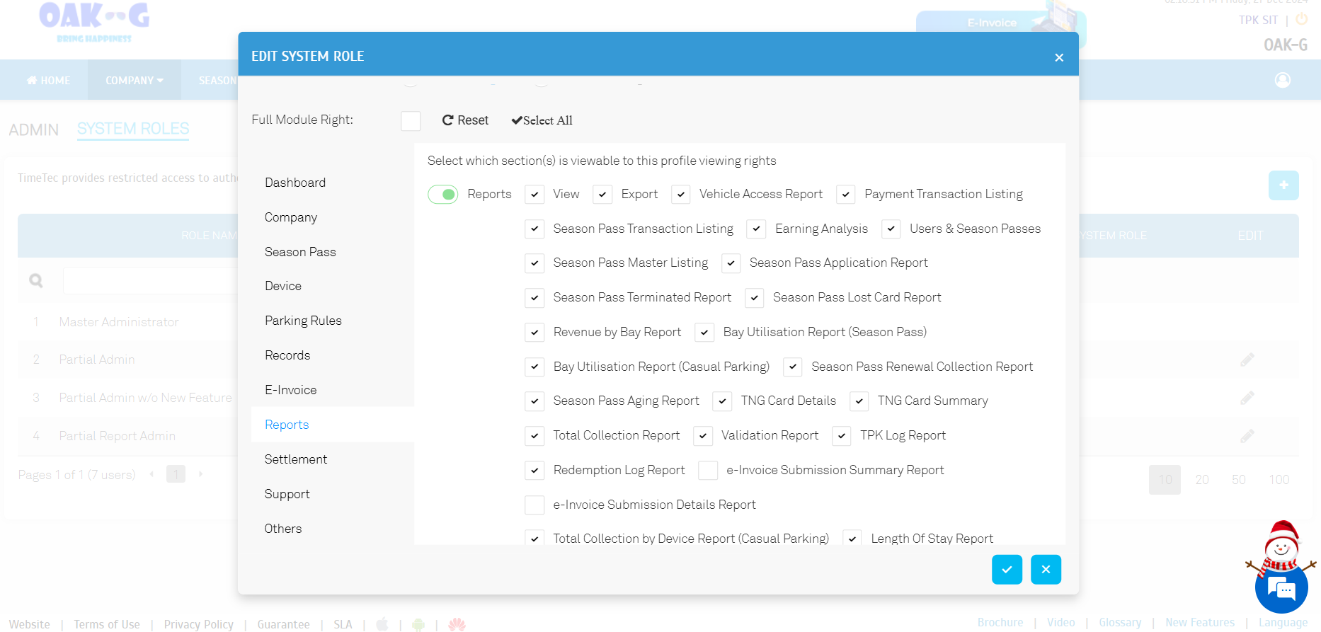Expand the Company dropdown menu

(x=135, y=81)
